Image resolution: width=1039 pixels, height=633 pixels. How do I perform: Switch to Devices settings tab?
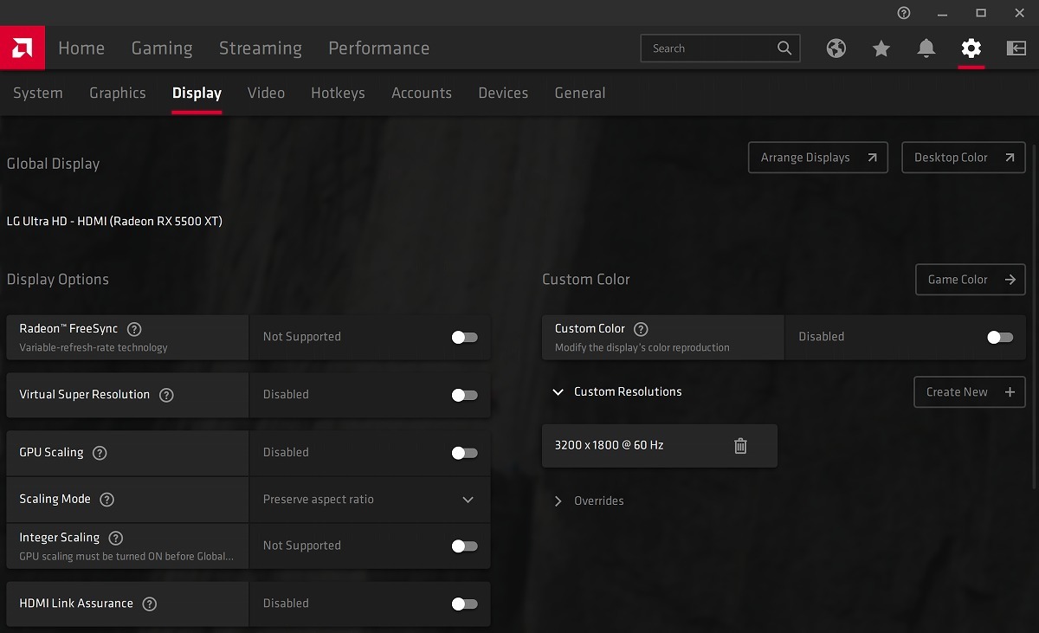pos(503,93)
